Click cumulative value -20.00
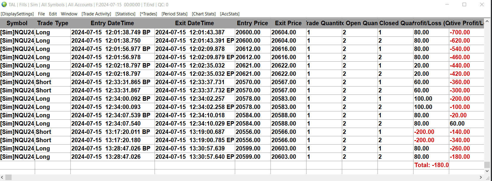The height and width of the screenshot is (181, 492). (x=458, y=115)
